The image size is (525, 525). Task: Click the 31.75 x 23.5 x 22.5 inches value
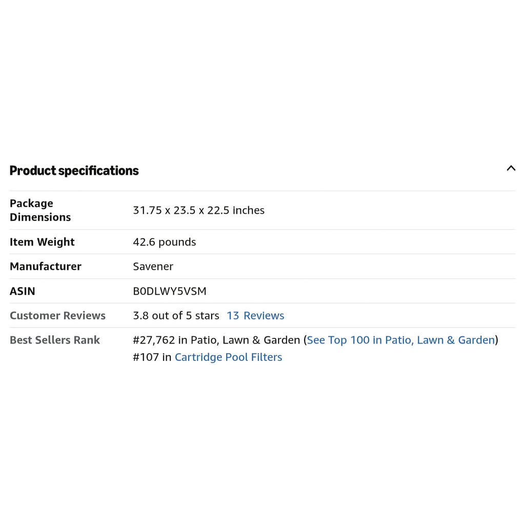coord(199,210)
